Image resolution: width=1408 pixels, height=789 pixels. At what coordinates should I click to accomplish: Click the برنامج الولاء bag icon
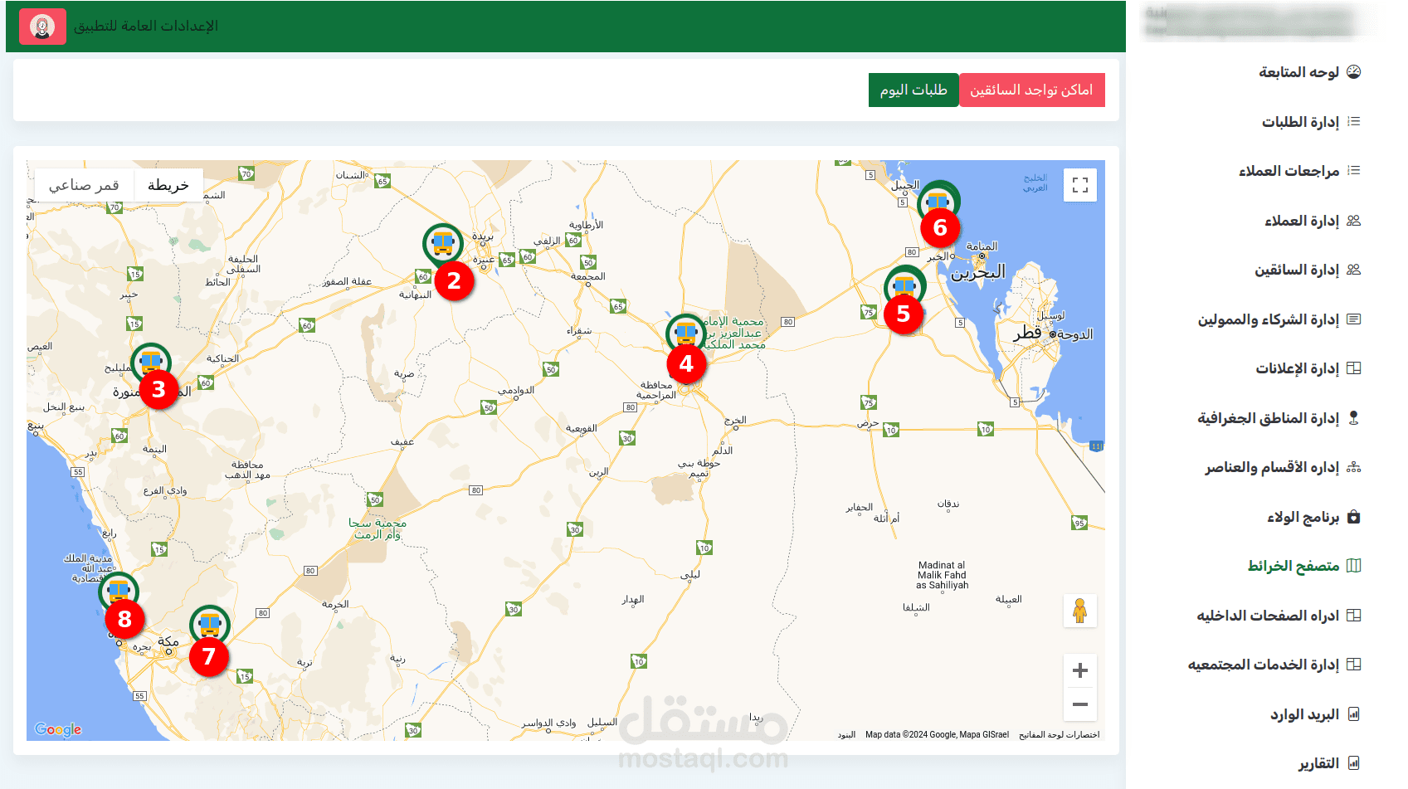(x=1354, y=517)
